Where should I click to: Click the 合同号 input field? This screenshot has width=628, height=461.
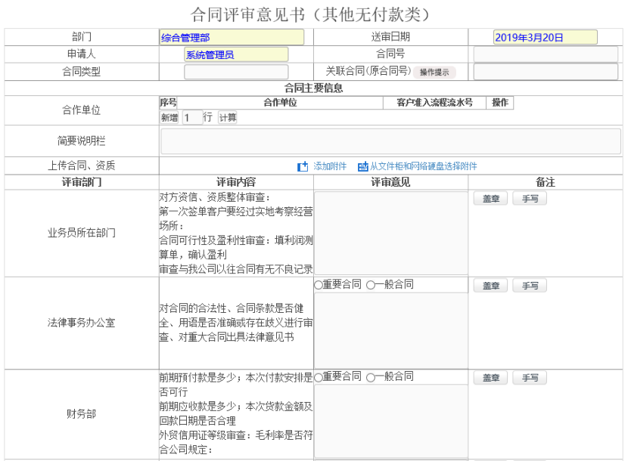coord(546,54)
